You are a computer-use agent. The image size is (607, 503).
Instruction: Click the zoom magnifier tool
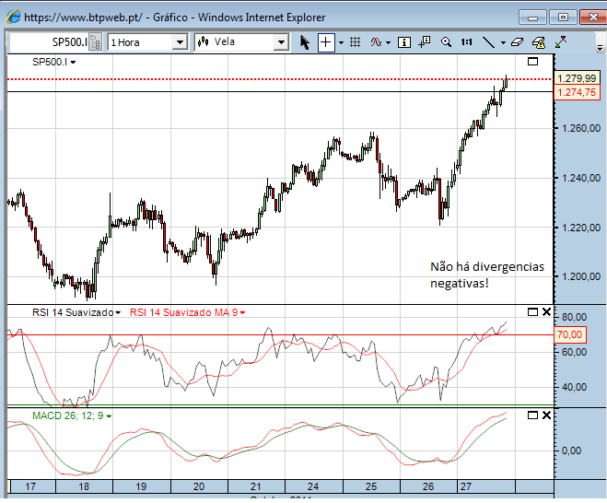(446, 41)
